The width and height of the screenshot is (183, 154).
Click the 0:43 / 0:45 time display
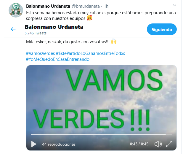click(139, 144)
